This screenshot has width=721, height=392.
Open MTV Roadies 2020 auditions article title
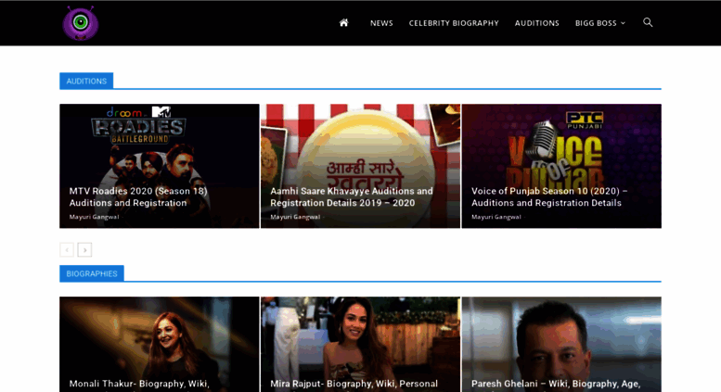coord(138,196)
